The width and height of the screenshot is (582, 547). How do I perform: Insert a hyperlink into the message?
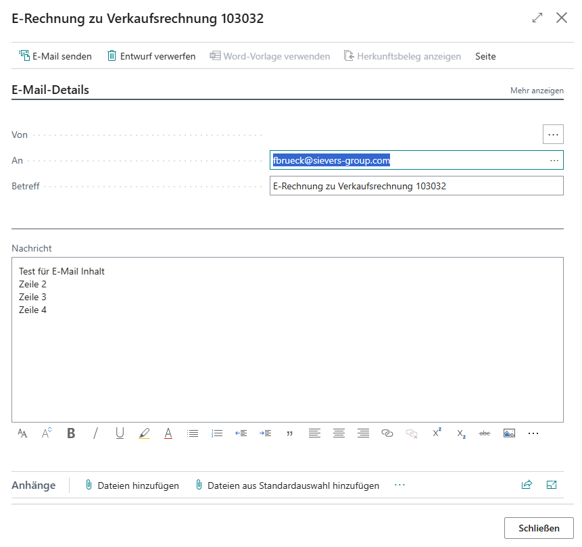[x=387, y=433]
